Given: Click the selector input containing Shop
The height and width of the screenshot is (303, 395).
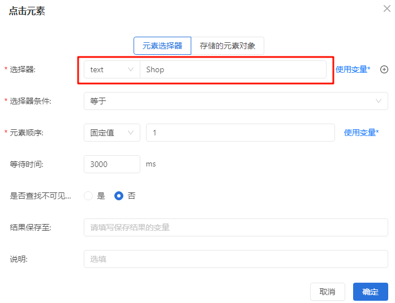Looking at the screenshot, I should (233, 69).
